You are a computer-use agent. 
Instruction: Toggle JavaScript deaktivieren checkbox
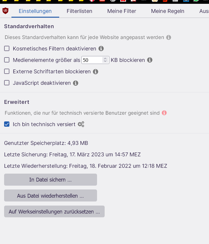(x=7, y=83)
